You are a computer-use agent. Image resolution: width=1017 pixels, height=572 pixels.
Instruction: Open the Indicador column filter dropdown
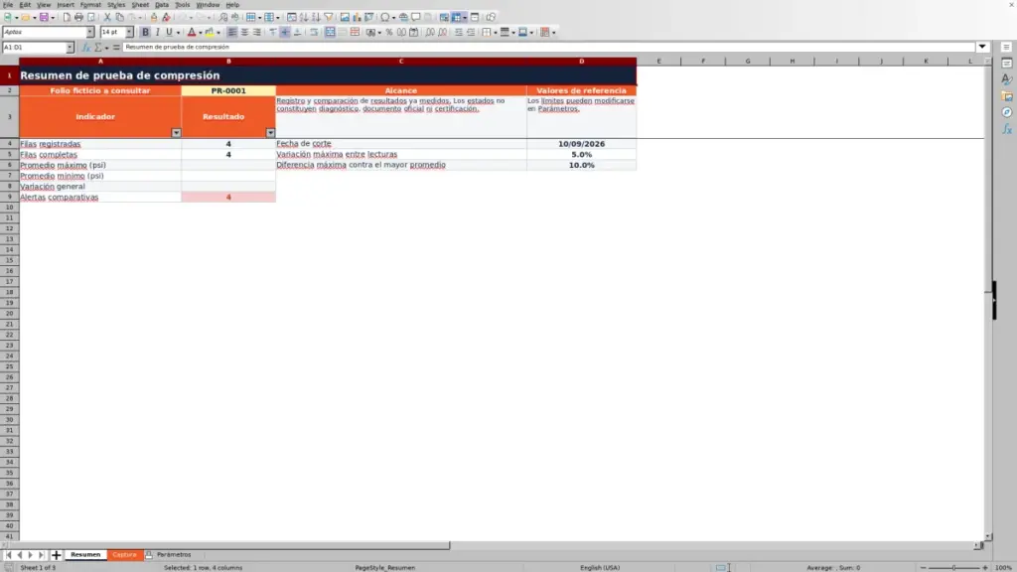(176, 133)
